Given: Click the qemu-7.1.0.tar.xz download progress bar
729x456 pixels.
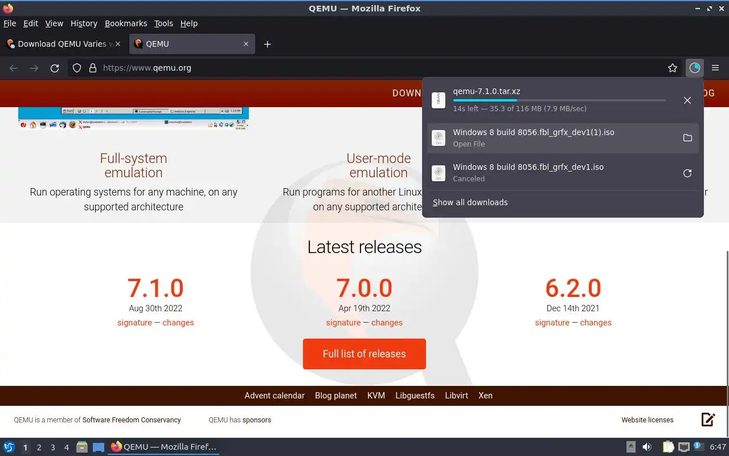Looking at the screenshot, I should [x=559, y=100].
